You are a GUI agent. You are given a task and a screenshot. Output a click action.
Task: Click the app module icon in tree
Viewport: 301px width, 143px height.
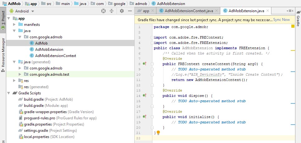(15, 18)
